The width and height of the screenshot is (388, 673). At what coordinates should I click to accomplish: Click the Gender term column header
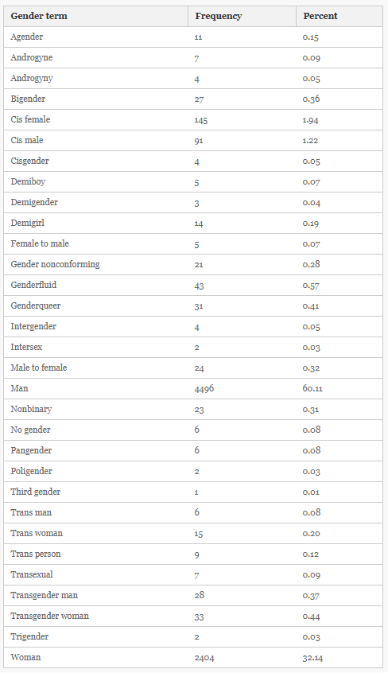coord(39,17)
